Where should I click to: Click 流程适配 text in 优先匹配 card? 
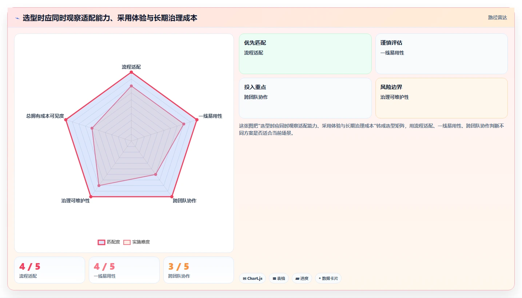click(x=254, y=53)
